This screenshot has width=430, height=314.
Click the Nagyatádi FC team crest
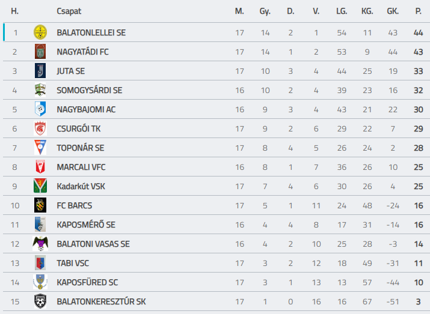(40, 52)
